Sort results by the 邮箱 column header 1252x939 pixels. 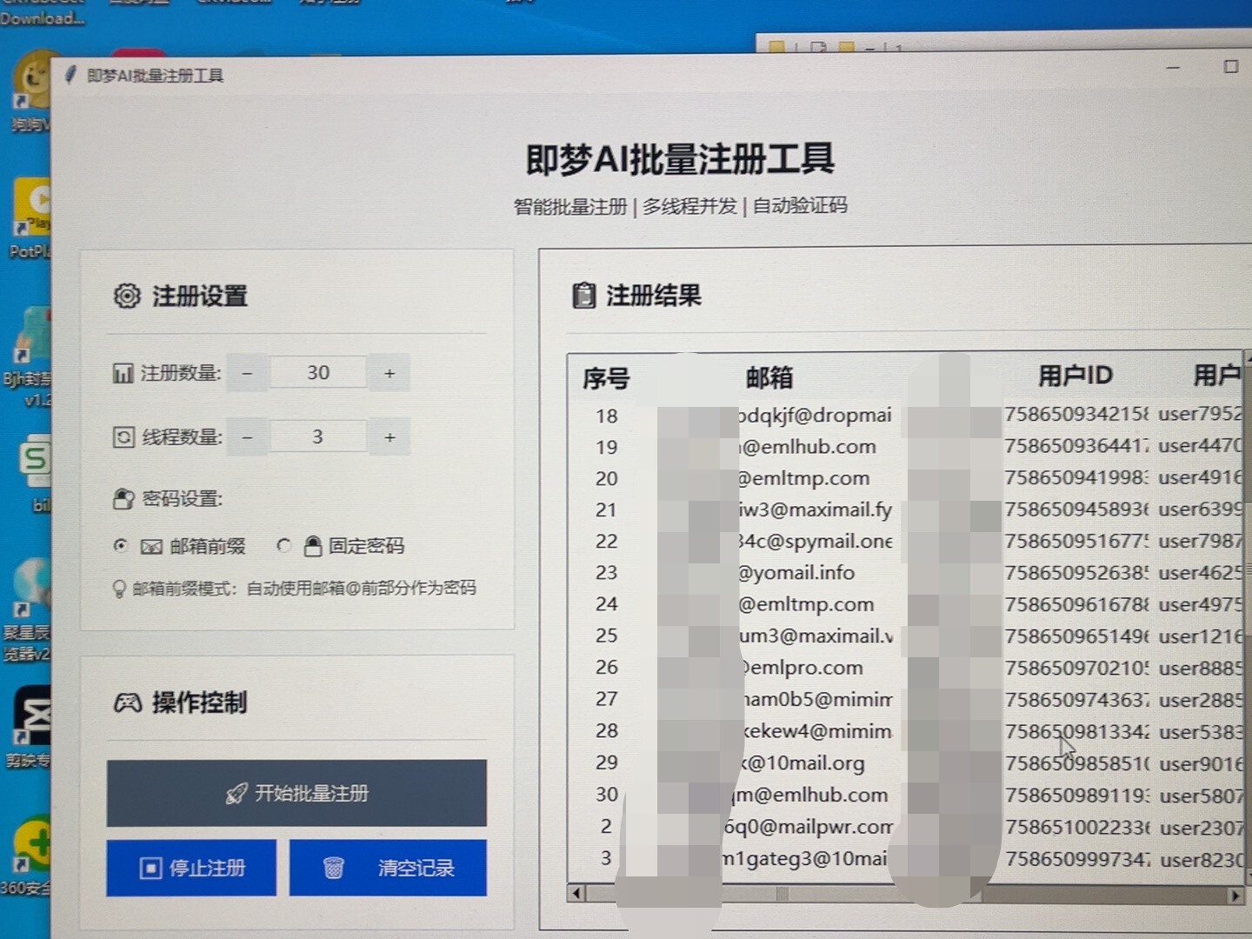pyautogui.click(x=769, y=377)
